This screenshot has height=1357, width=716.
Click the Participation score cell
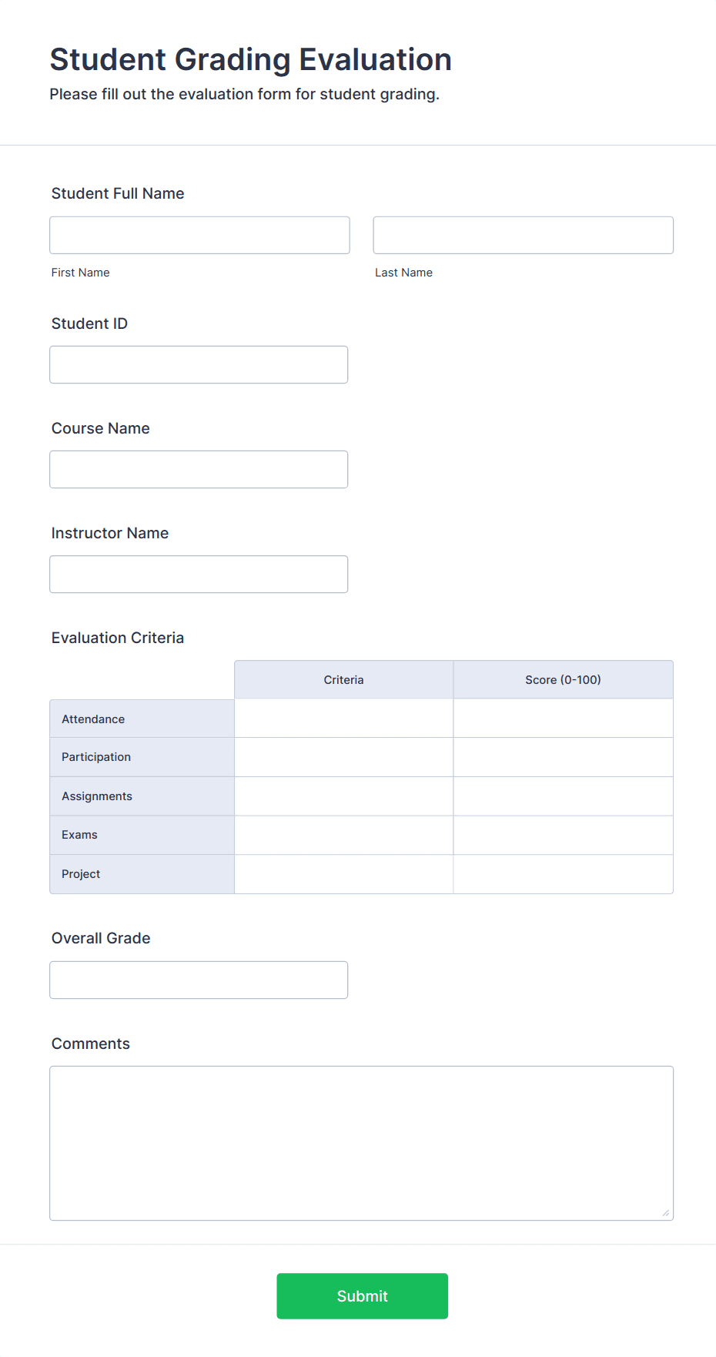pyautogui.click(x=563, y=756)
